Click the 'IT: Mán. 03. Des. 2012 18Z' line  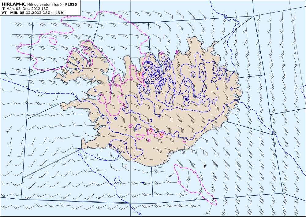24,9
